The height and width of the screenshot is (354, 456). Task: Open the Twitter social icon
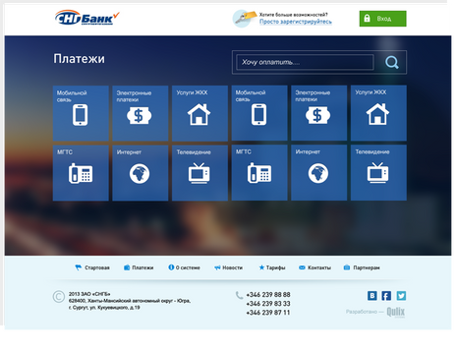(401, 296)
